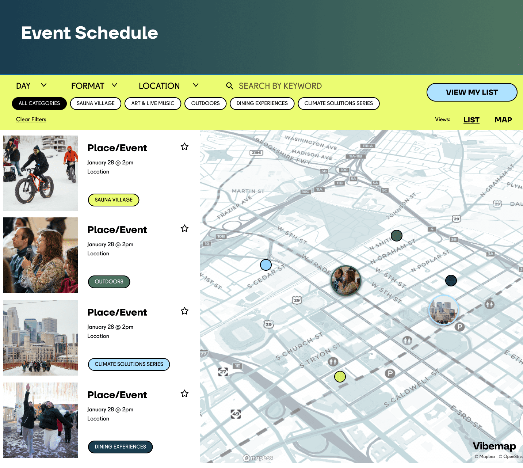Open the Place/Event title above Climate Solutions tag
Viewport: 523px width, 468px height.
pos(117,312)
